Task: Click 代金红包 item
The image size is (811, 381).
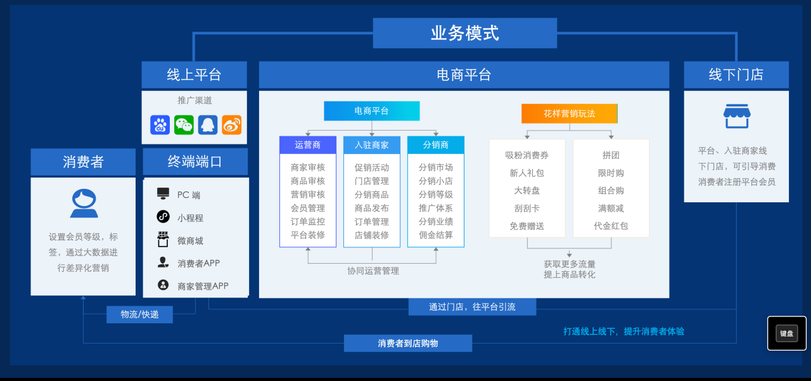Action: pos(611,226)
